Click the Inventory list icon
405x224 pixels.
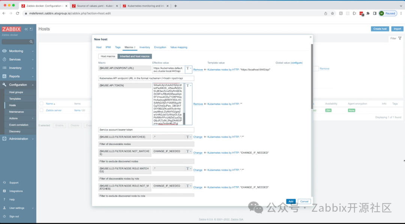[4, 68]
